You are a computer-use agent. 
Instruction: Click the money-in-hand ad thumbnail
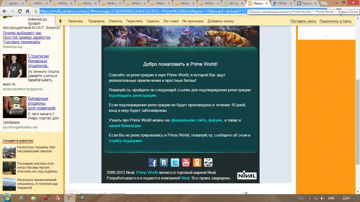coord(15,107)
